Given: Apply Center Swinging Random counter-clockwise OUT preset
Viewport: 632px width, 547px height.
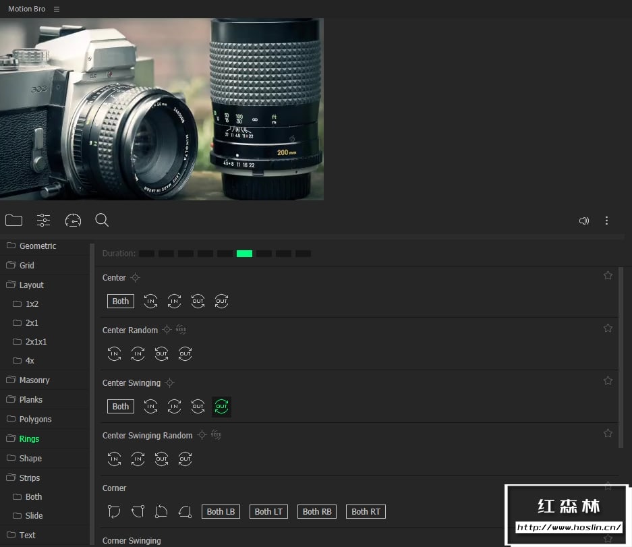Looking at the screenshot, I should (162, 459).
